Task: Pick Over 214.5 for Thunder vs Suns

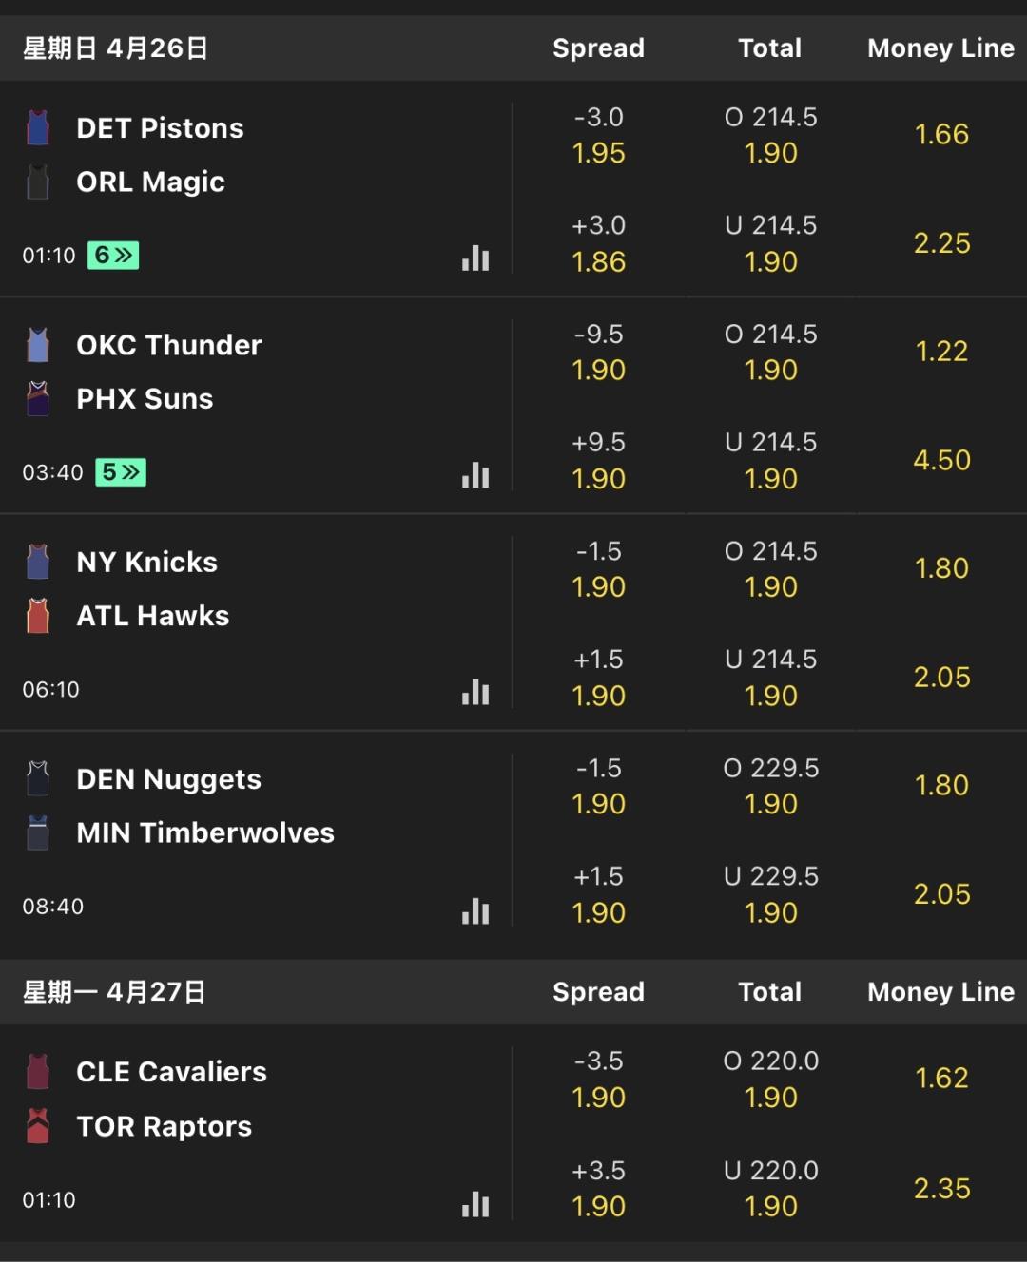Action: 770,352
